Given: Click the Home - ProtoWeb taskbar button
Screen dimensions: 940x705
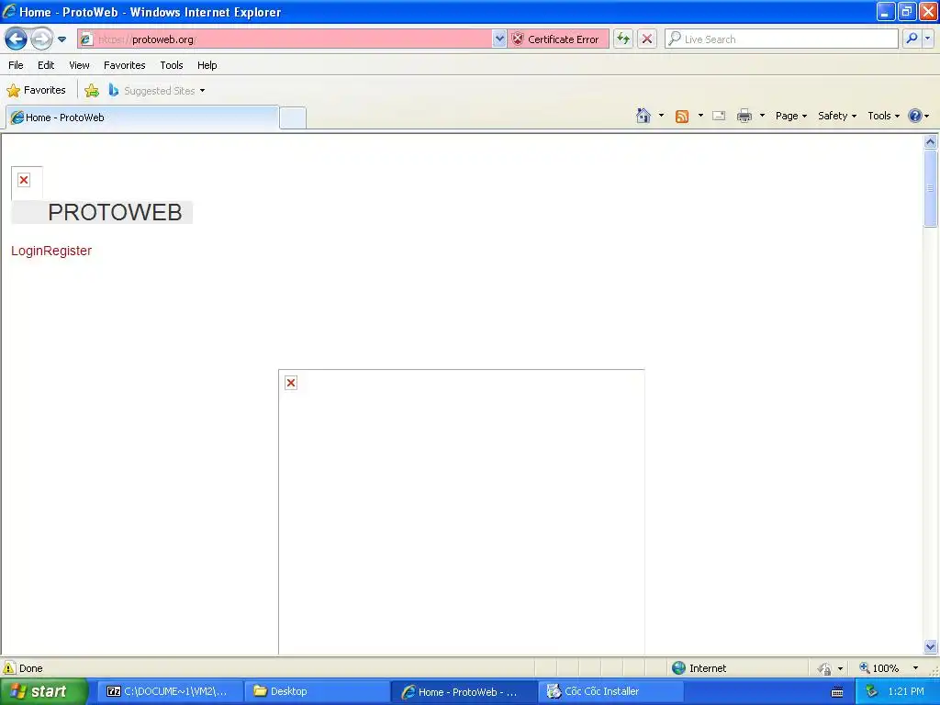Looking at the screenshot, I should click(x=463, y=692).
